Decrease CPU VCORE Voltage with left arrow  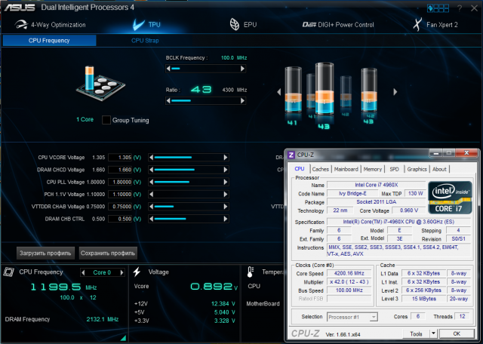[x=151, y=158]
